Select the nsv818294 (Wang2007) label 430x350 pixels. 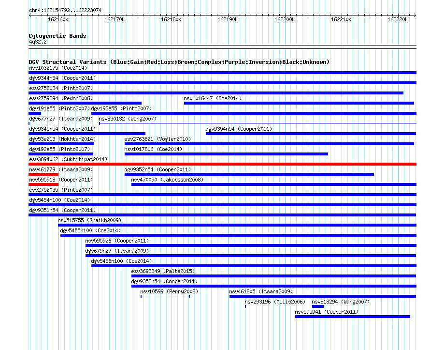coord(341,302)
